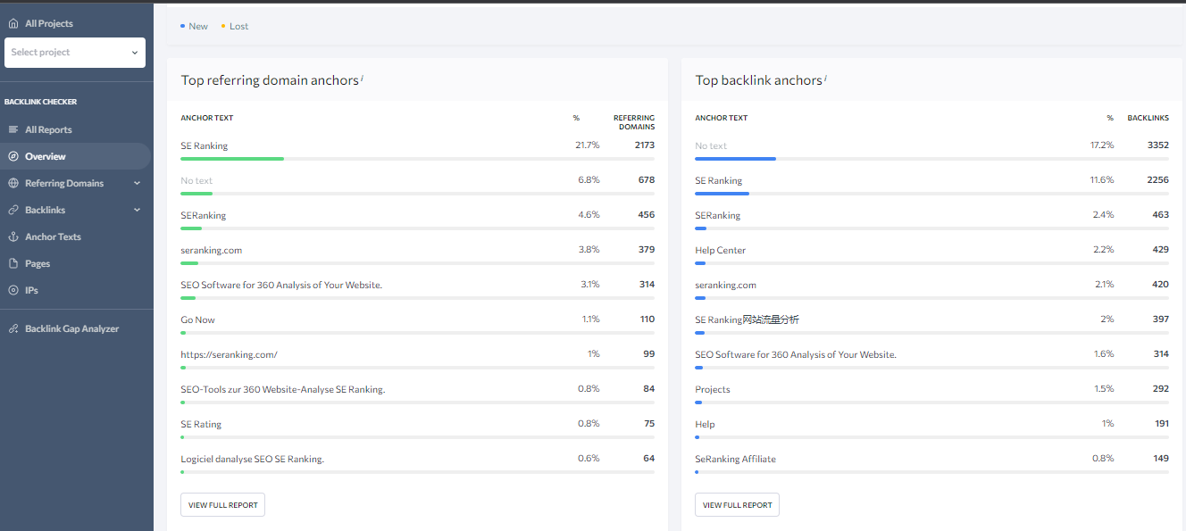Expand the Referring Domains submenu chevron
Screen dimensions: 1186x531
[137, 183]
